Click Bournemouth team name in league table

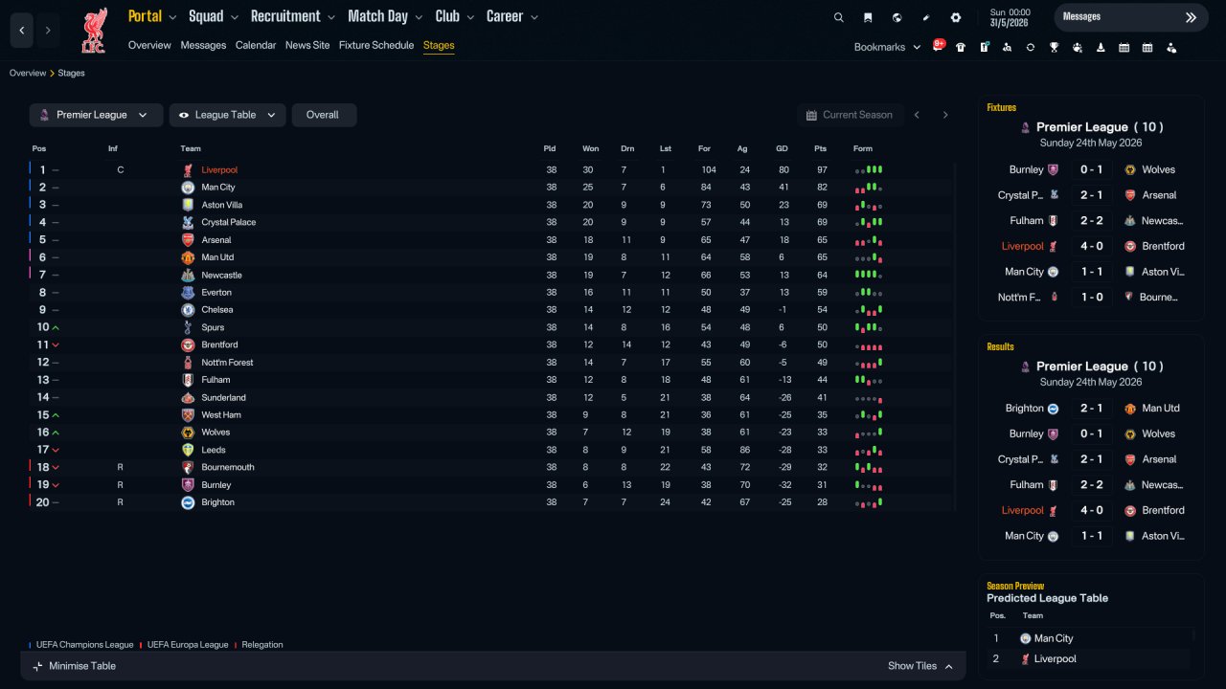pyautogui.click(x=228, y=468)
